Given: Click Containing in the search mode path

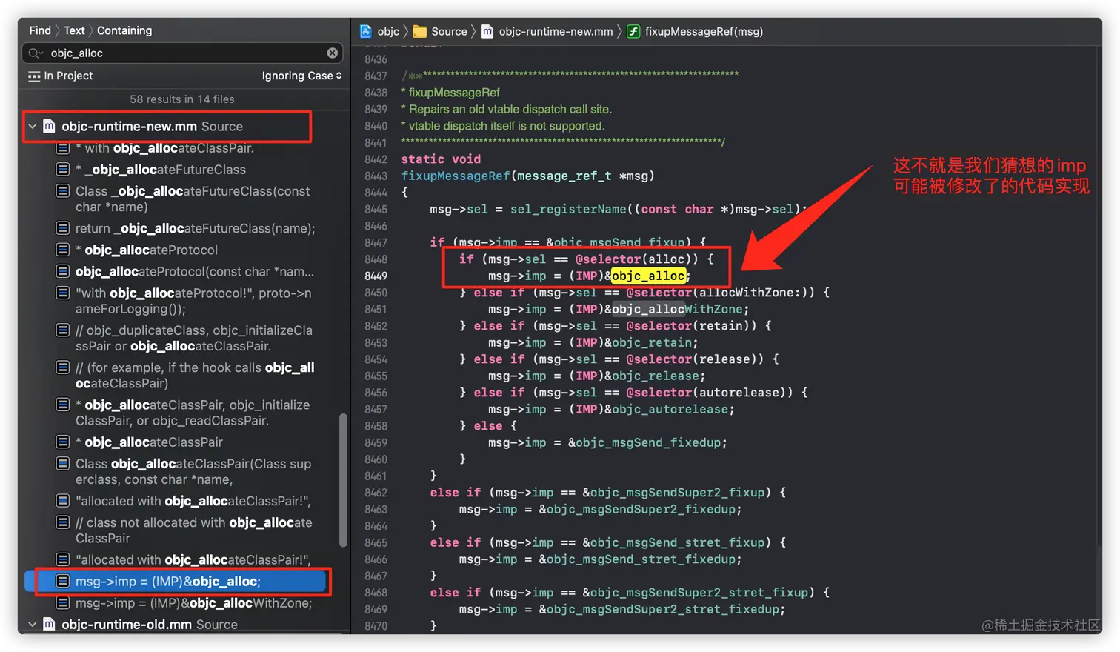Looking at the screenshot, I should pos(124,30).
